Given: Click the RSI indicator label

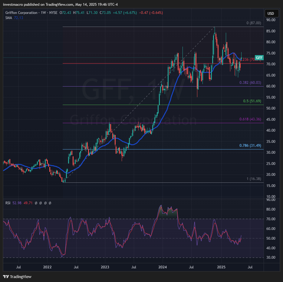Looking at the screenshot, I should click(x=8, y=203).
